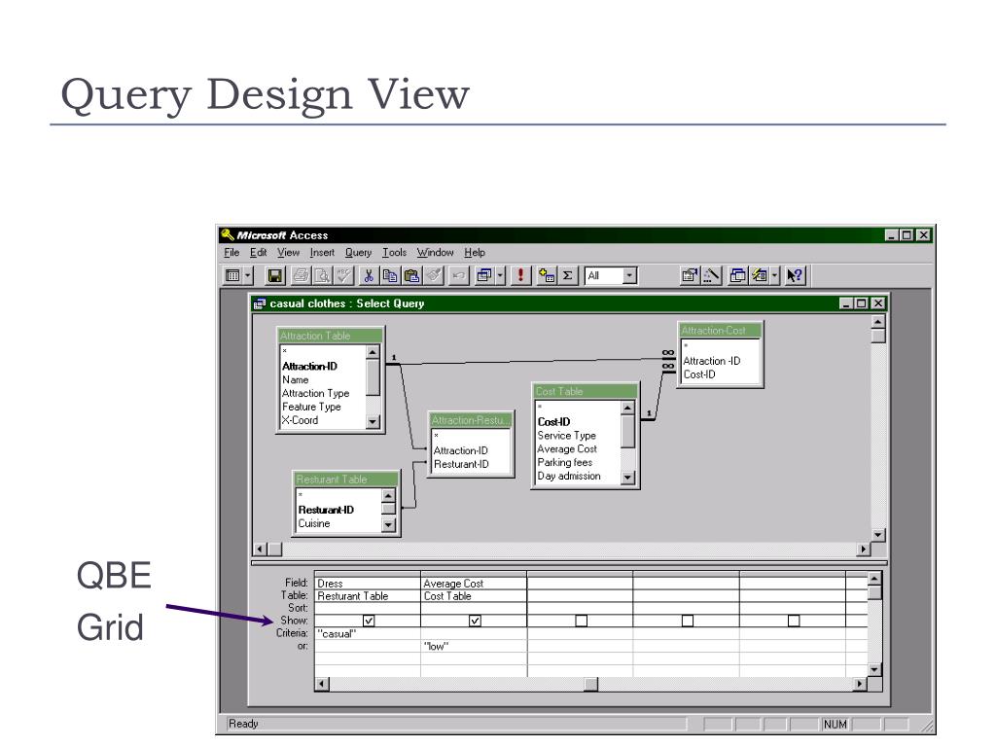Open the File menu
This screenshot has height=747, width=996.
(231, 252)
